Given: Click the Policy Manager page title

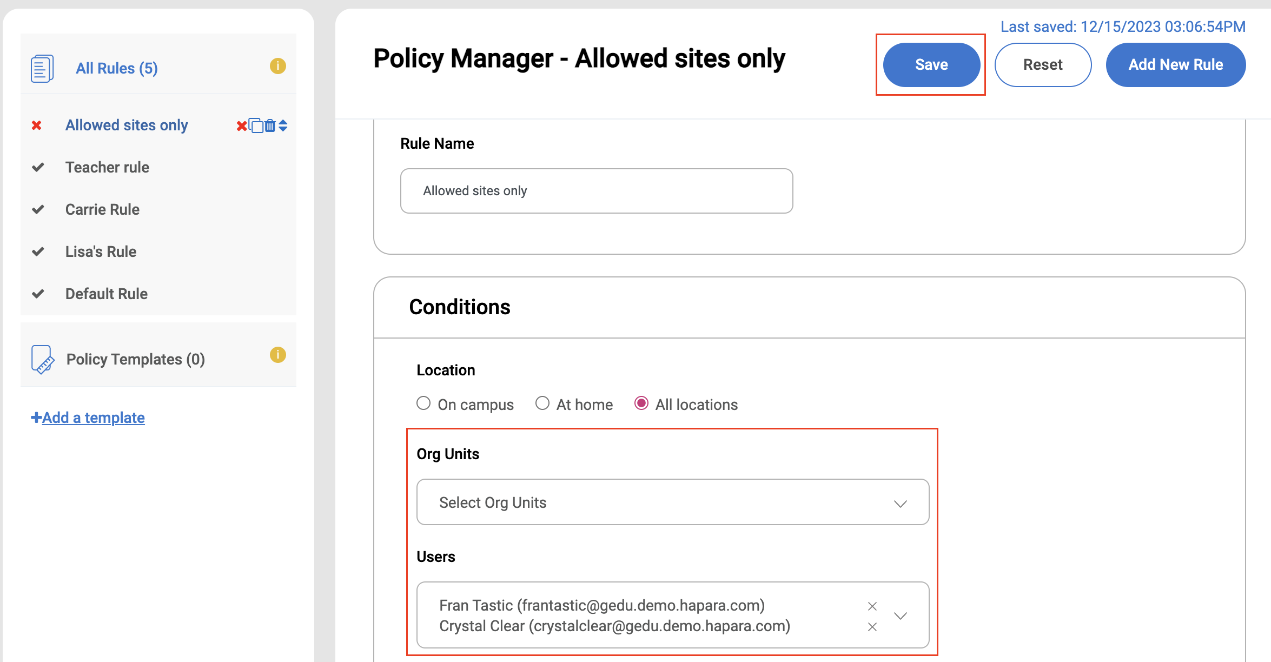Looking at the screenshot, I should (x=579, y=58).
